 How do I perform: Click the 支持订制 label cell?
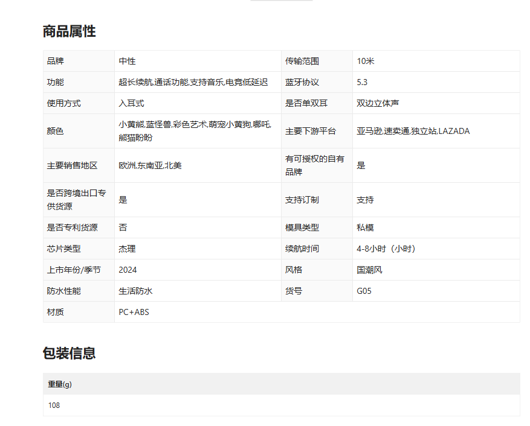302,200
